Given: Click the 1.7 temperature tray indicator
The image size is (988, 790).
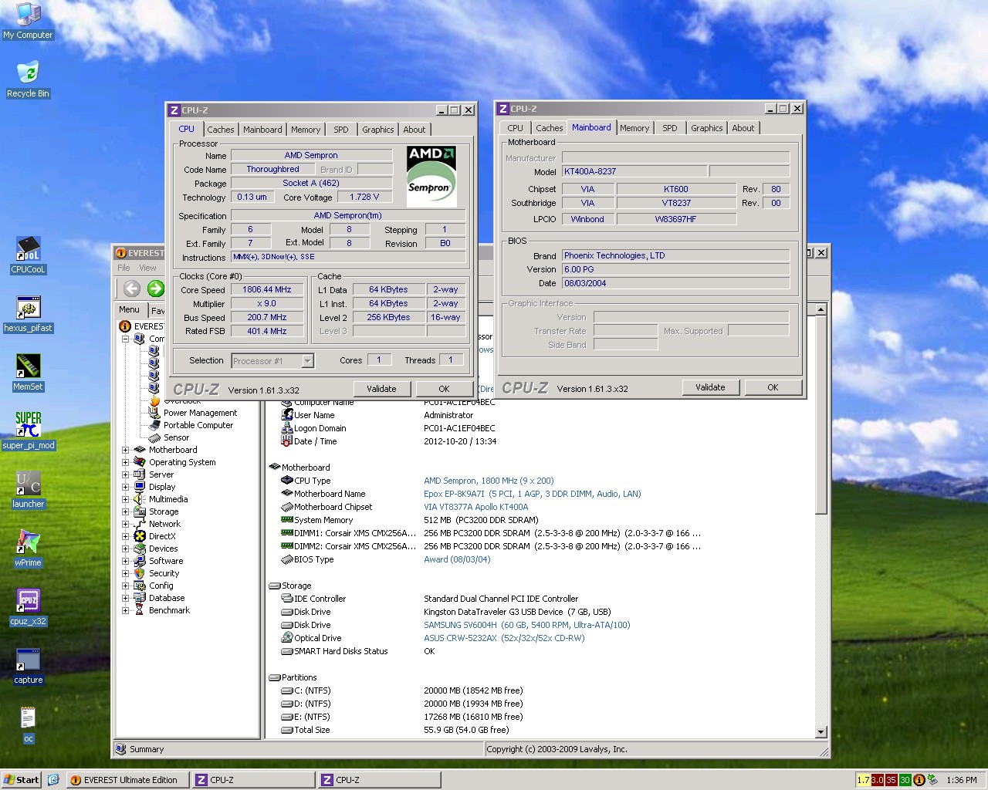Looking at the screenshot, I should pyautogui.click(x=863, y=780).
